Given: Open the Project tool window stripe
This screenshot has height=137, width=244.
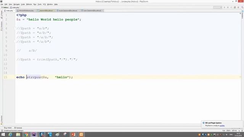Looking at the screenshot, I should [2, 14].
